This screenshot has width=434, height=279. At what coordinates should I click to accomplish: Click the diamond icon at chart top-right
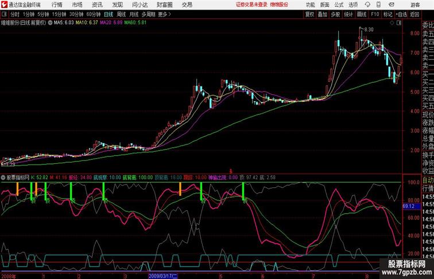click(x=392, y=23)
